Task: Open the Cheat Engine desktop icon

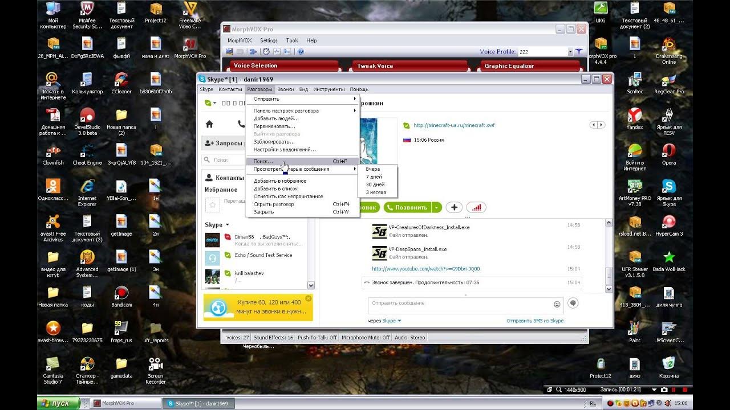Action: click(87, 154)
